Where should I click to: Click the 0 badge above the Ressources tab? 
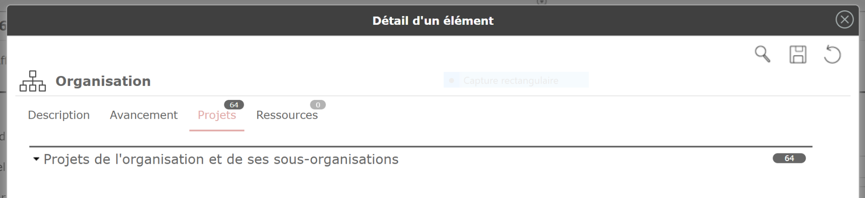click(318, 105)
